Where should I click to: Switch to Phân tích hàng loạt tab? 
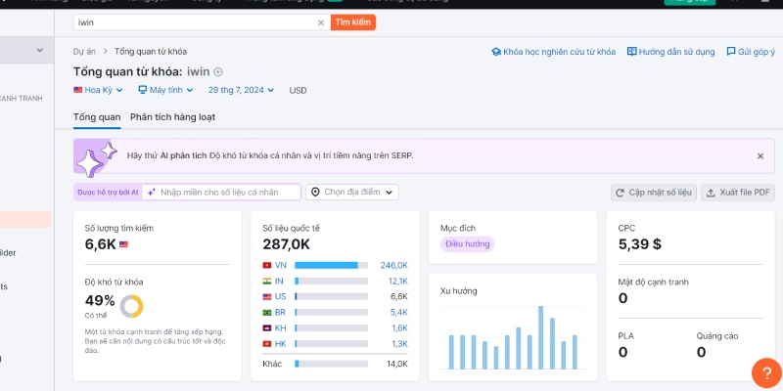point(173,117)
